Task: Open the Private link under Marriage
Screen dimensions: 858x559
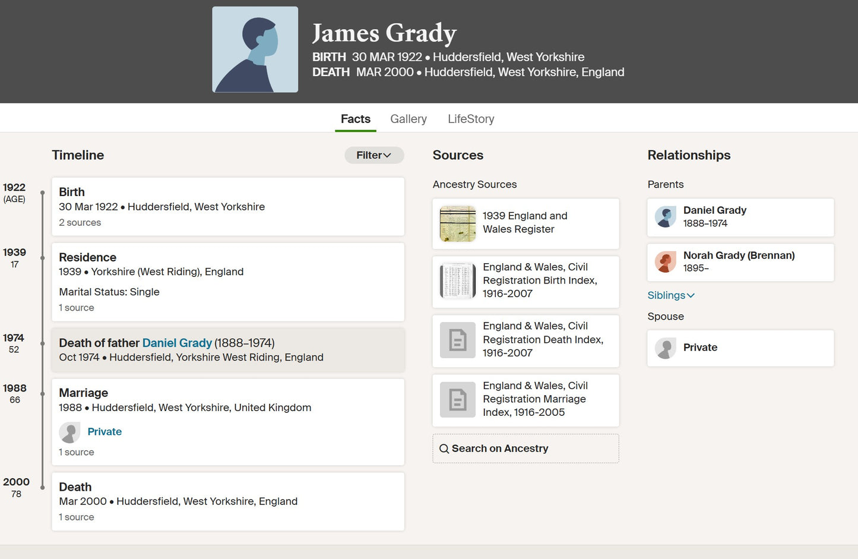Action: [x=105, y=432]
